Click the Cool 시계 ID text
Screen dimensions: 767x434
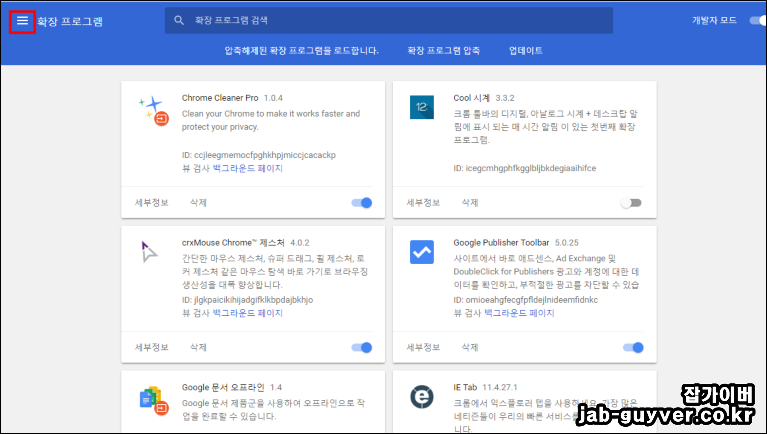pos(525,168)
